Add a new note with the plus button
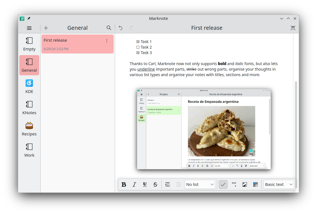317x214 pixels. [46, 28]
